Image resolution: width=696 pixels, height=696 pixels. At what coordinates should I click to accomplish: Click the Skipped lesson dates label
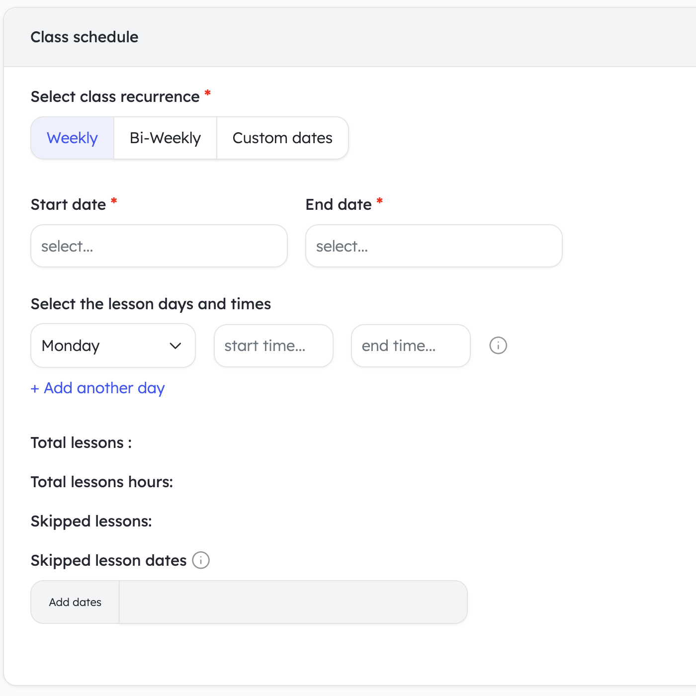coord(109,560)
